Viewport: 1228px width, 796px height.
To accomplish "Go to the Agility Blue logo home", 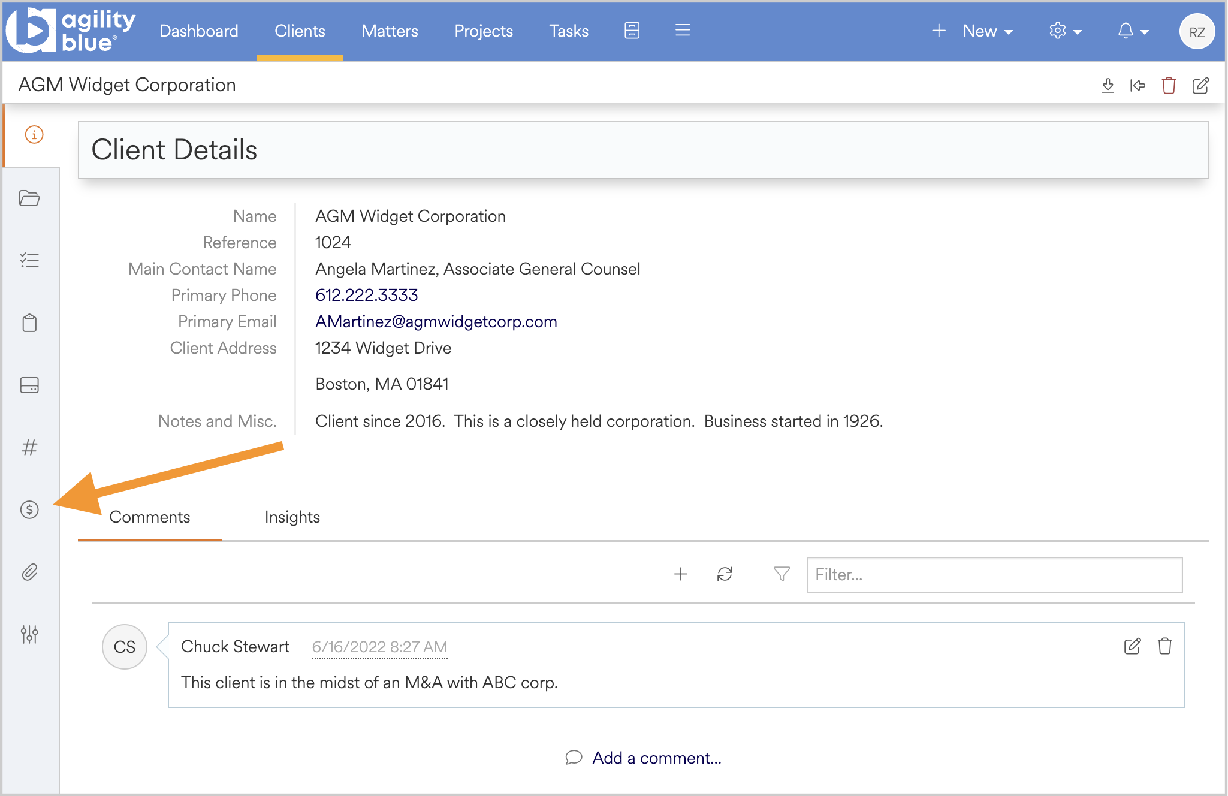I will pyautogui.click(x=71, y=31).
